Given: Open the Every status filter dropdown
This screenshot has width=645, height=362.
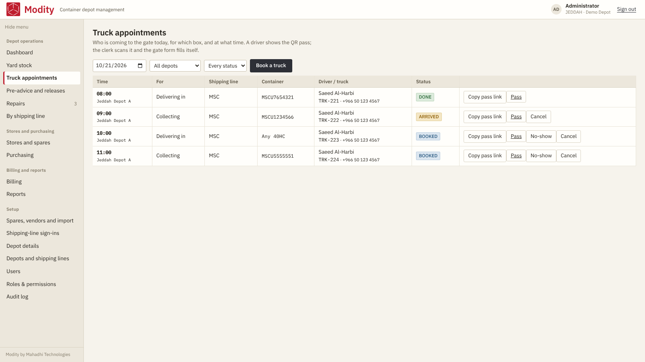Looking at the screenshot, I should pyautogui.click(x=225, y=66).
